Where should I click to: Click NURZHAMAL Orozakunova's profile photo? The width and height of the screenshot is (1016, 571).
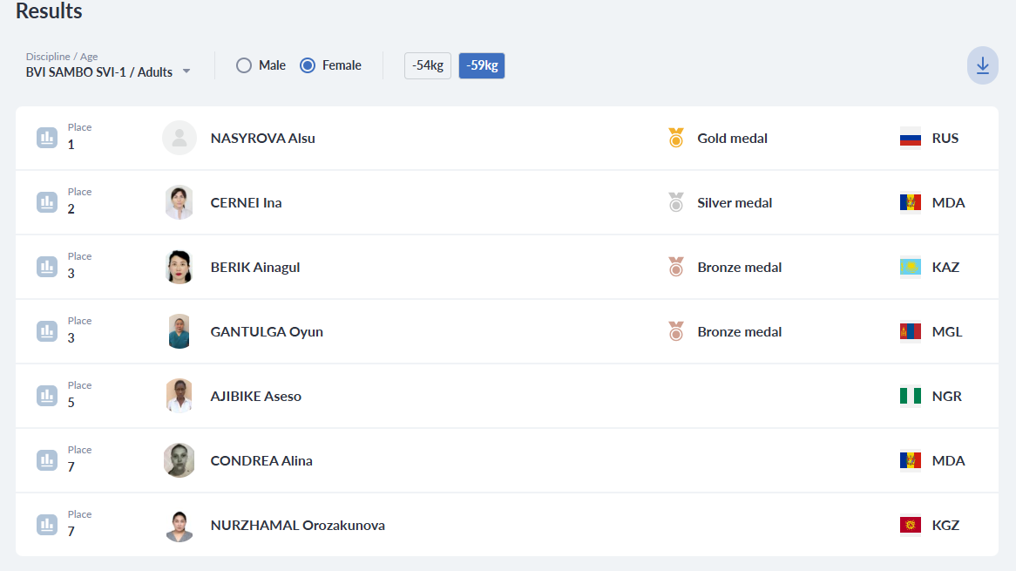pos(179,525)
